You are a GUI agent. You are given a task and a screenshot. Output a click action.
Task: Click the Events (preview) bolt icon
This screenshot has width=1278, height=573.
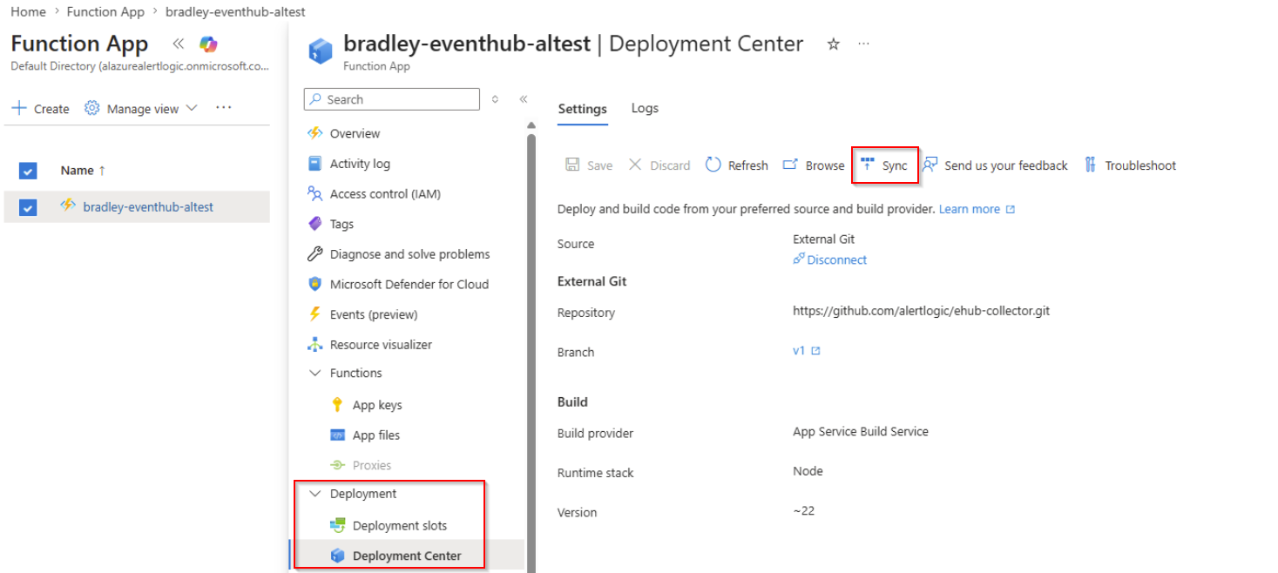click(x=315, y=314)
